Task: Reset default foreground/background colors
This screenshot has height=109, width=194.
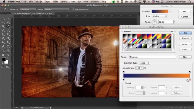Action: [x=2, y=63]
